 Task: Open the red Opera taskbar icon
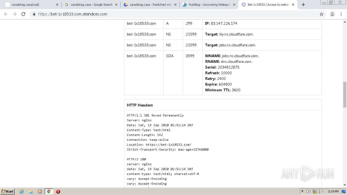tap(58, 191)
